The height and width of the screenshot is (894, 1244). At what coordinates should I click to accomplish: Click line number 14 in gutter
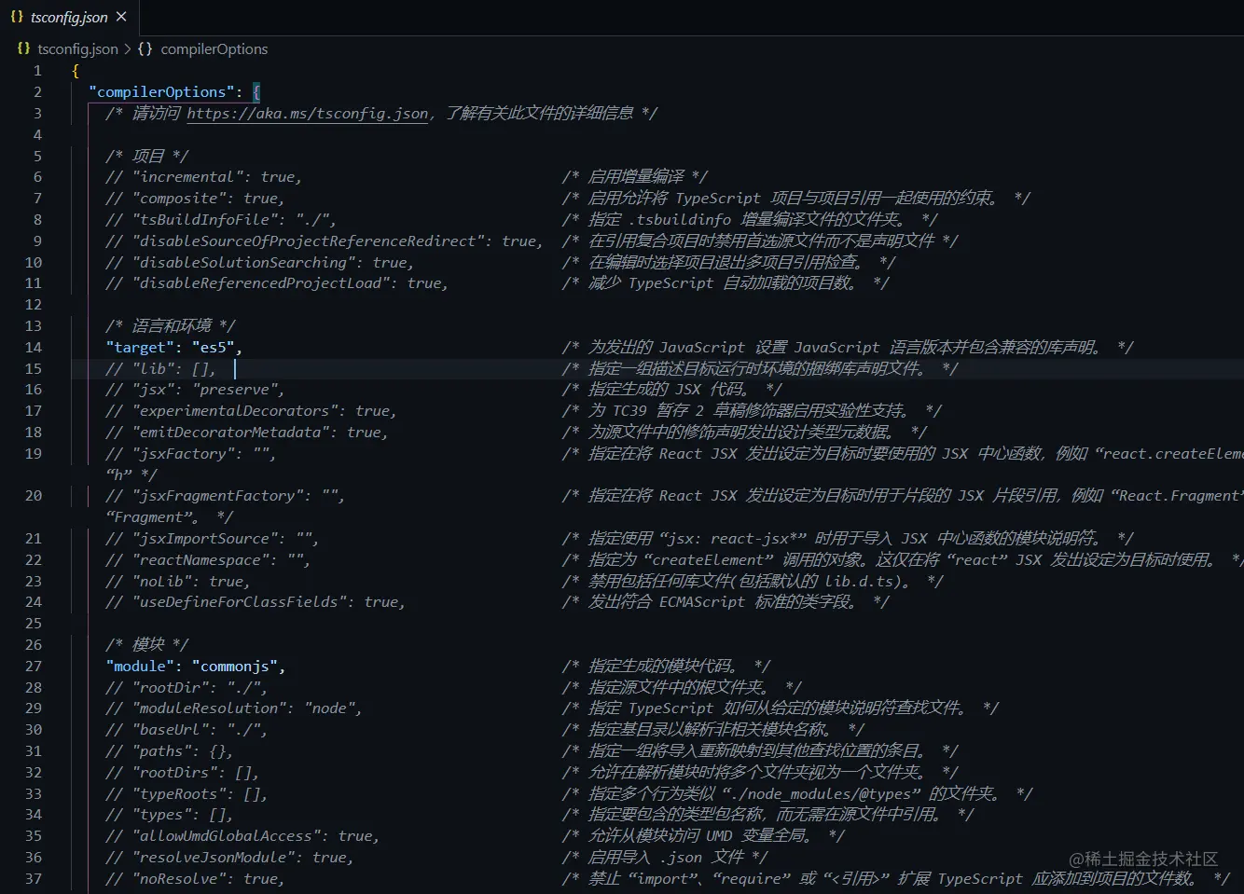[x=34, y=347]
